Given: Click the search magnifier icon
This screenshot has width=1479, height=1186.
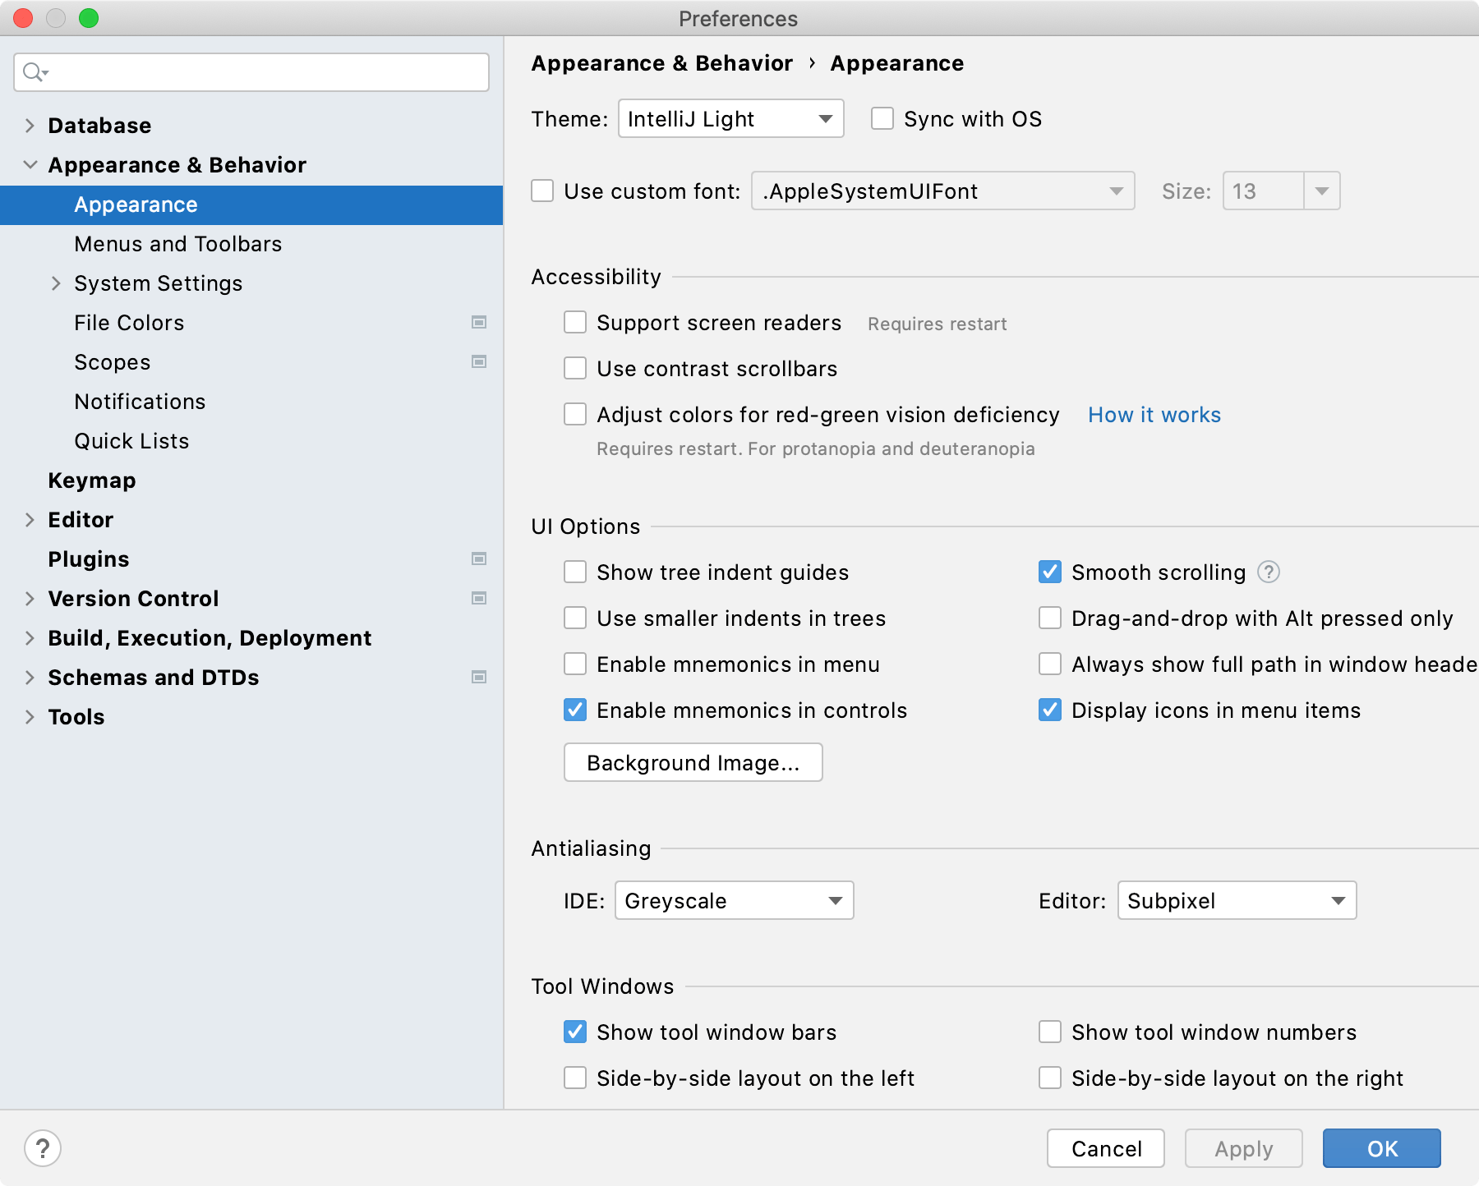Looking at the screenshot, I should pos(35,72).
